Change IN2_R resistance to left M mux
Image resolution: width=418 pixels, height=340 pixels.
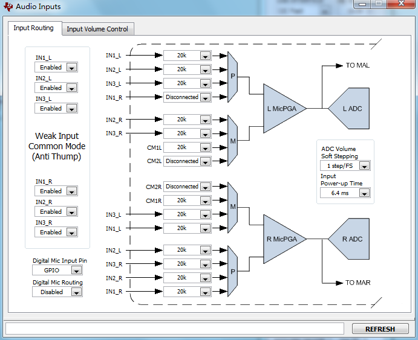pos(188,120)
